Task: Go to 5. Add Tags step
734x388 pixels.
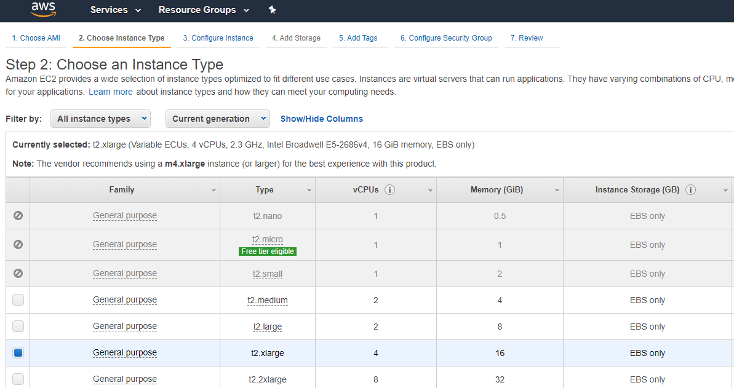Action: [x=358, y=38]
